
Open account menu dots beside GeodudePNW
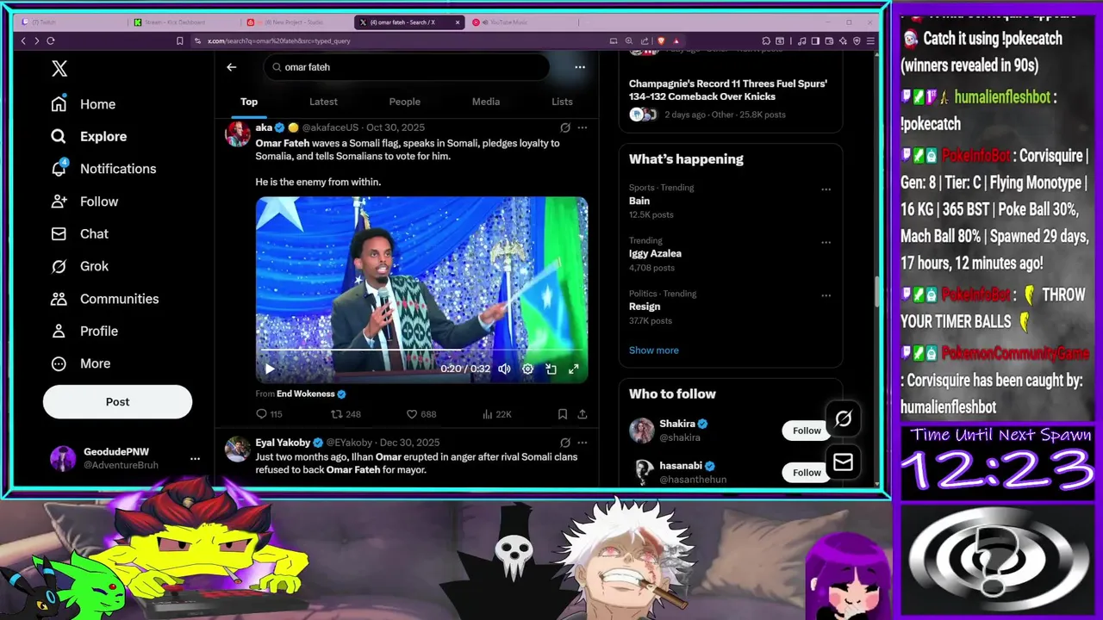(195, 459)
